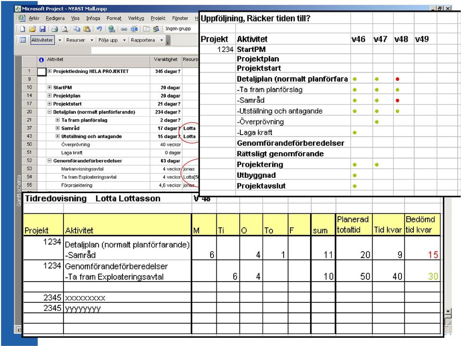Open the Visa menu

pyautogui.click(x=75, y=18)
